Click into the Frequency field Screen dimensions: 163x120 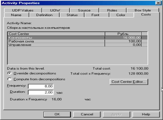[x=41, y=86]
